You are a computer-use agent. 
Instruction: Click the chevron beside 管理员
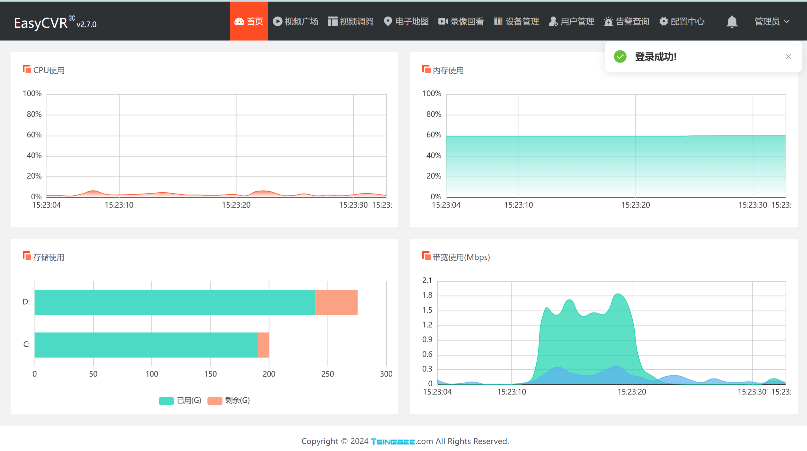[787, 22]
